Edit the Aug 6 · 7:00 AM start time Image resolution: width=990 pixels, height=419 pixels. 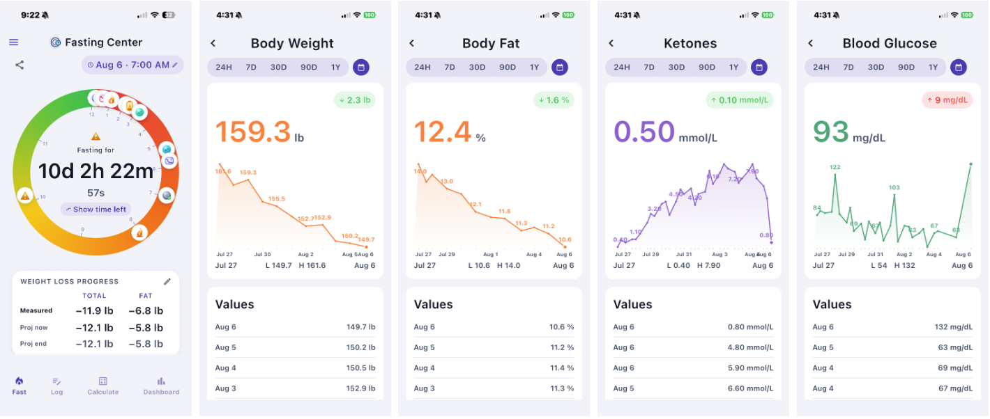click(x=132, y=65)
